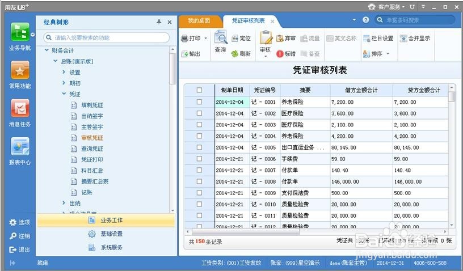The image size is (463, 271).
Task: Click the 合并显示 merge display icon
Action: (403, 39)
